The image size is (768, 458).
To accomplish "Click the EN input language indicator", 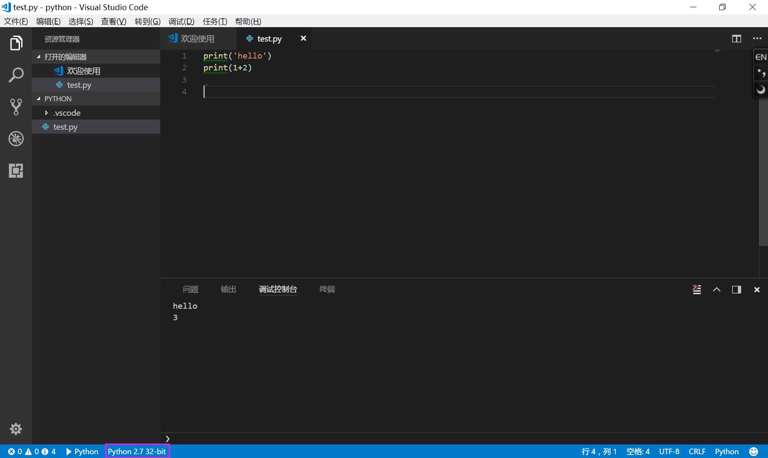I will [x=761, y=57].
